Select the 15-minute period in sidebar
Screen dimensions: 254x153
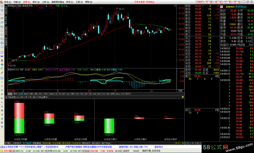2,90
